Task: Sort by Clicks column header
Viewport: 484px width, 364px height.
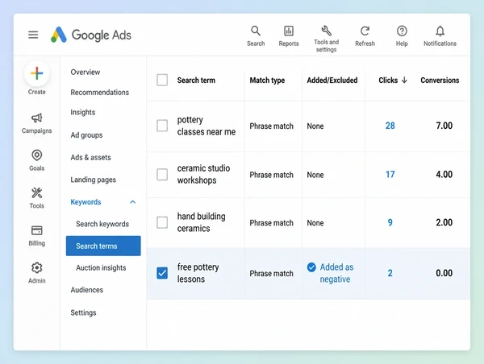Action: [388, 81]
